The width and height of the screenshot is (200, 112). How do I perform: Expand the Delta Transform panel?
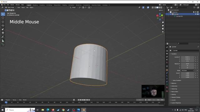coord(177,81)
